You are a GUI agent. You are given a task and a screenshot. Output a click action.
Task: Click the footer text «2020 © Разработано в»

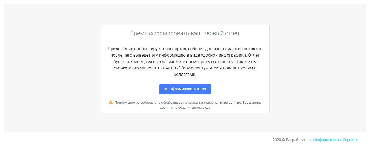point(292,140)
